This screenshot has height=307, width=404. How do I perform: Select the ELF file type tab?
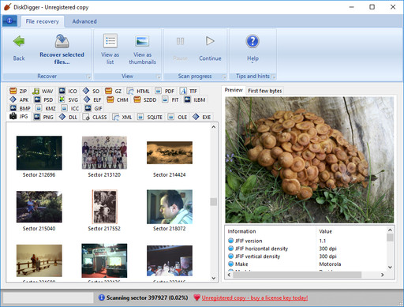tap(92, 99)
